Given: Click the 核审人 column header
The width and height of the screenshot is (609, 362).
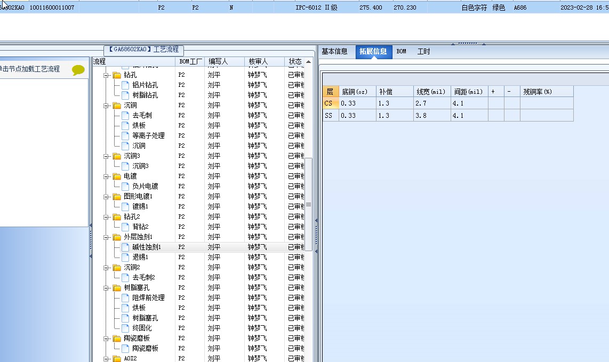Looking at the screenshot, I should (265, 61).
